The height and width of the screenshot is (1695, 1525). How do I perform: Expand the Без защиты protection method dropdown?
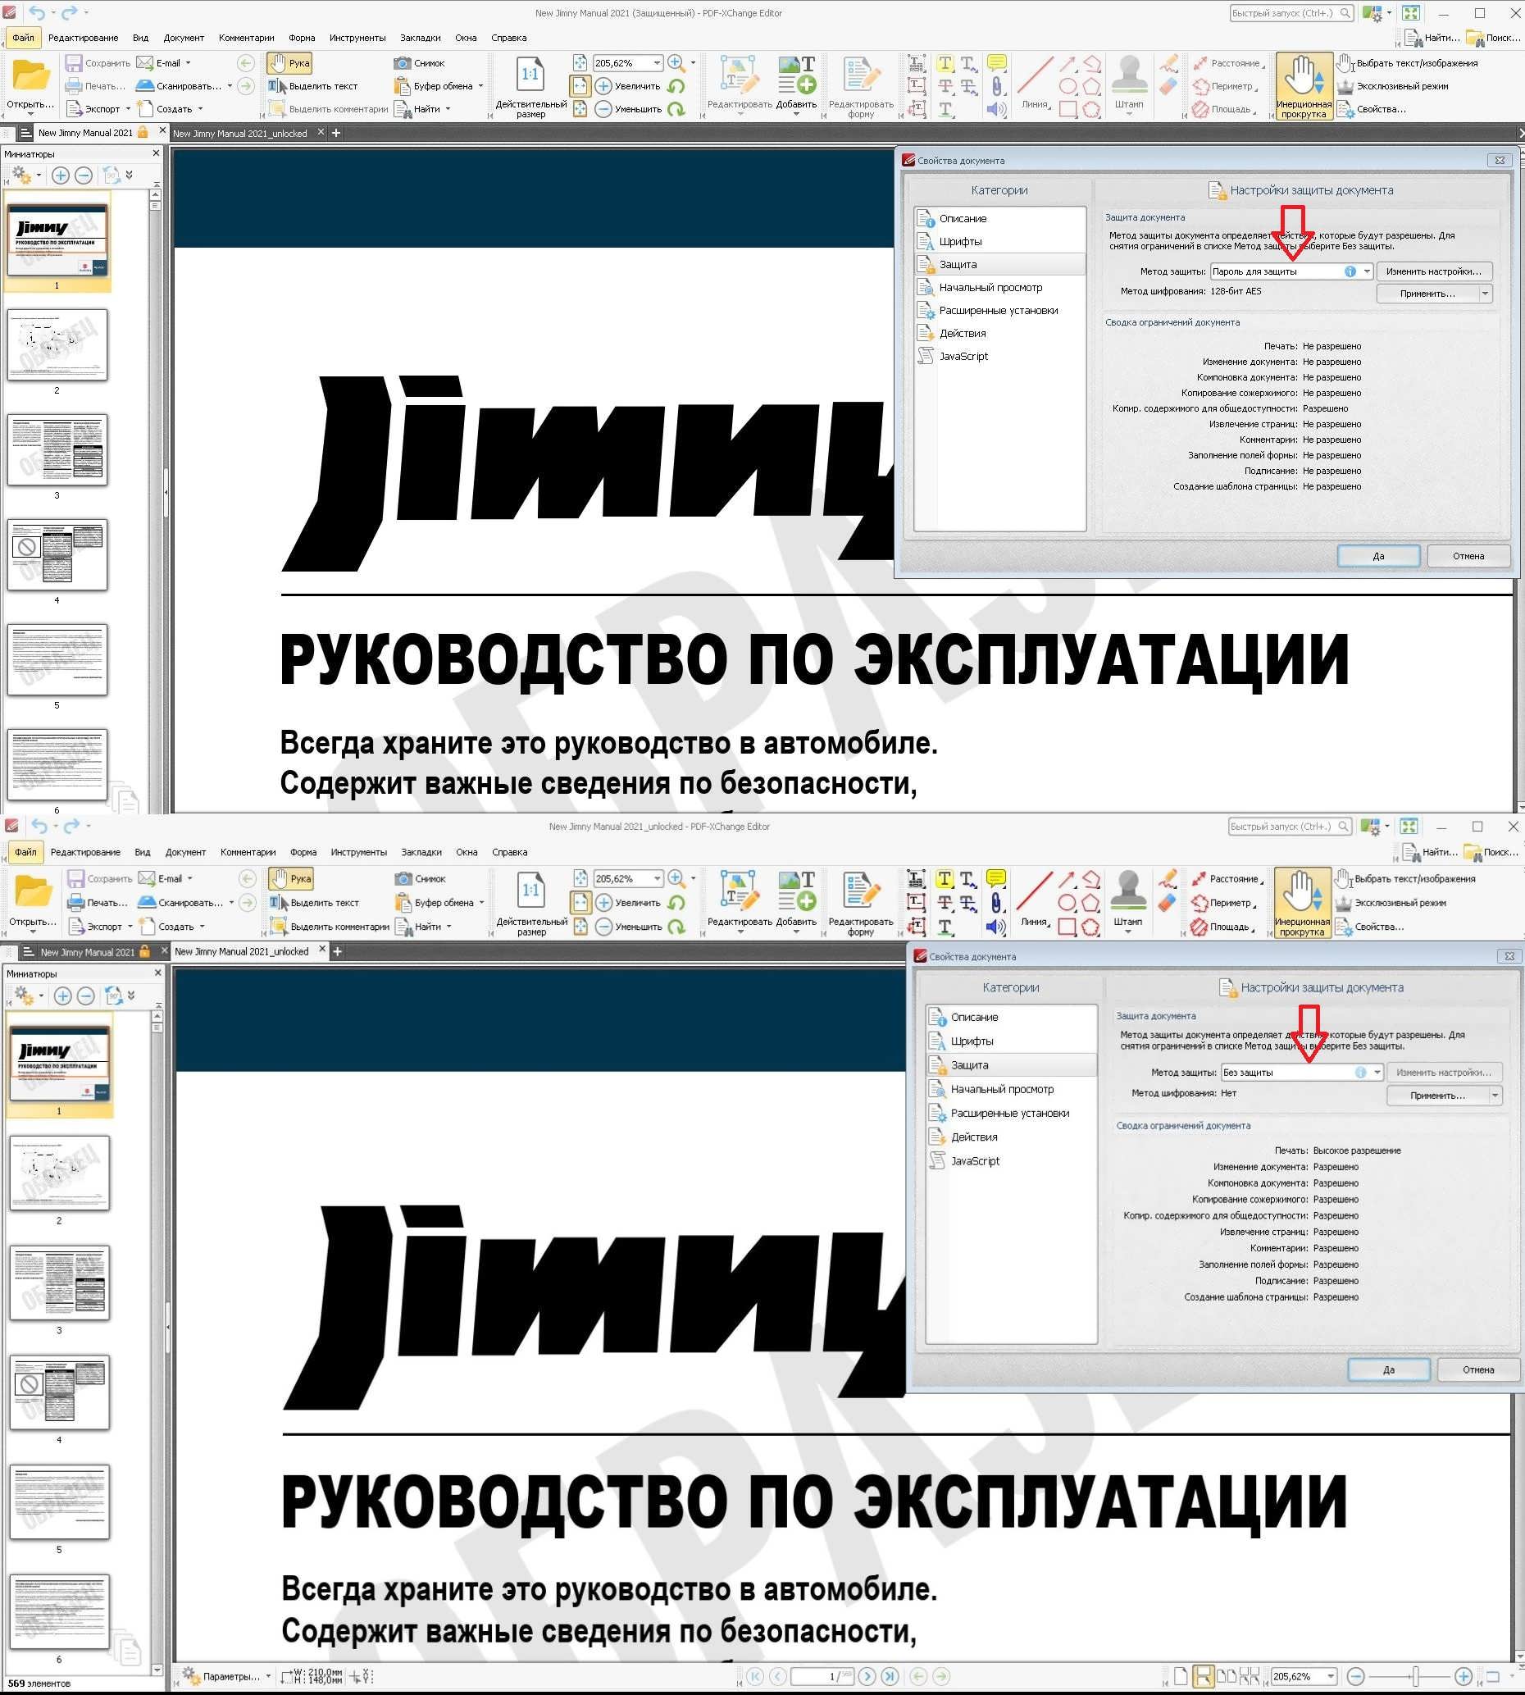pyautogui.click(x=1377, y=1073)
